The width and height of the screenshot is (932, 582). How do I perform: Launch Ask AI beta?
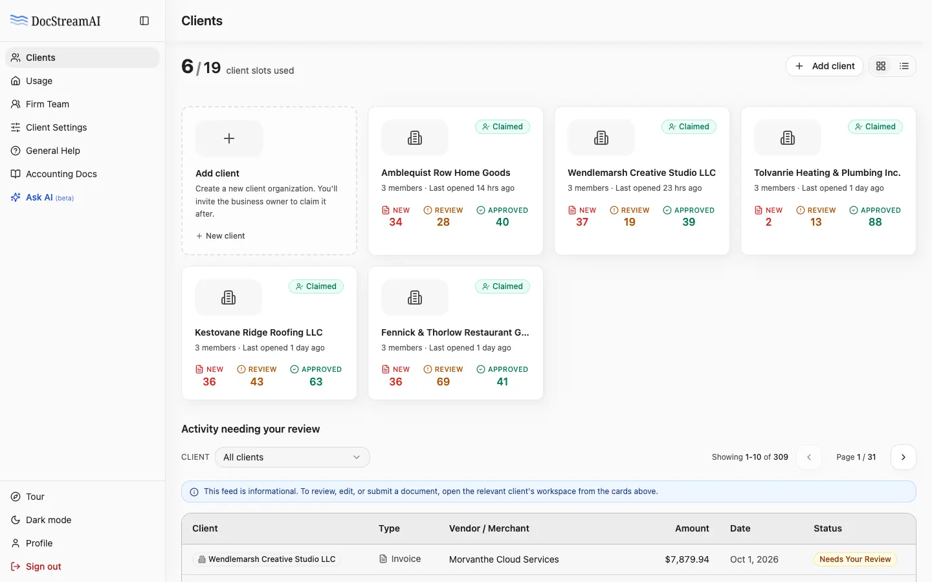[82, 197]
